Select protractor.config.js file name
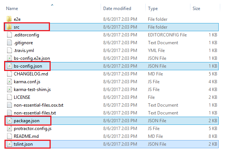The width and height of the screenshot is (234, 162). pos(32,129)
